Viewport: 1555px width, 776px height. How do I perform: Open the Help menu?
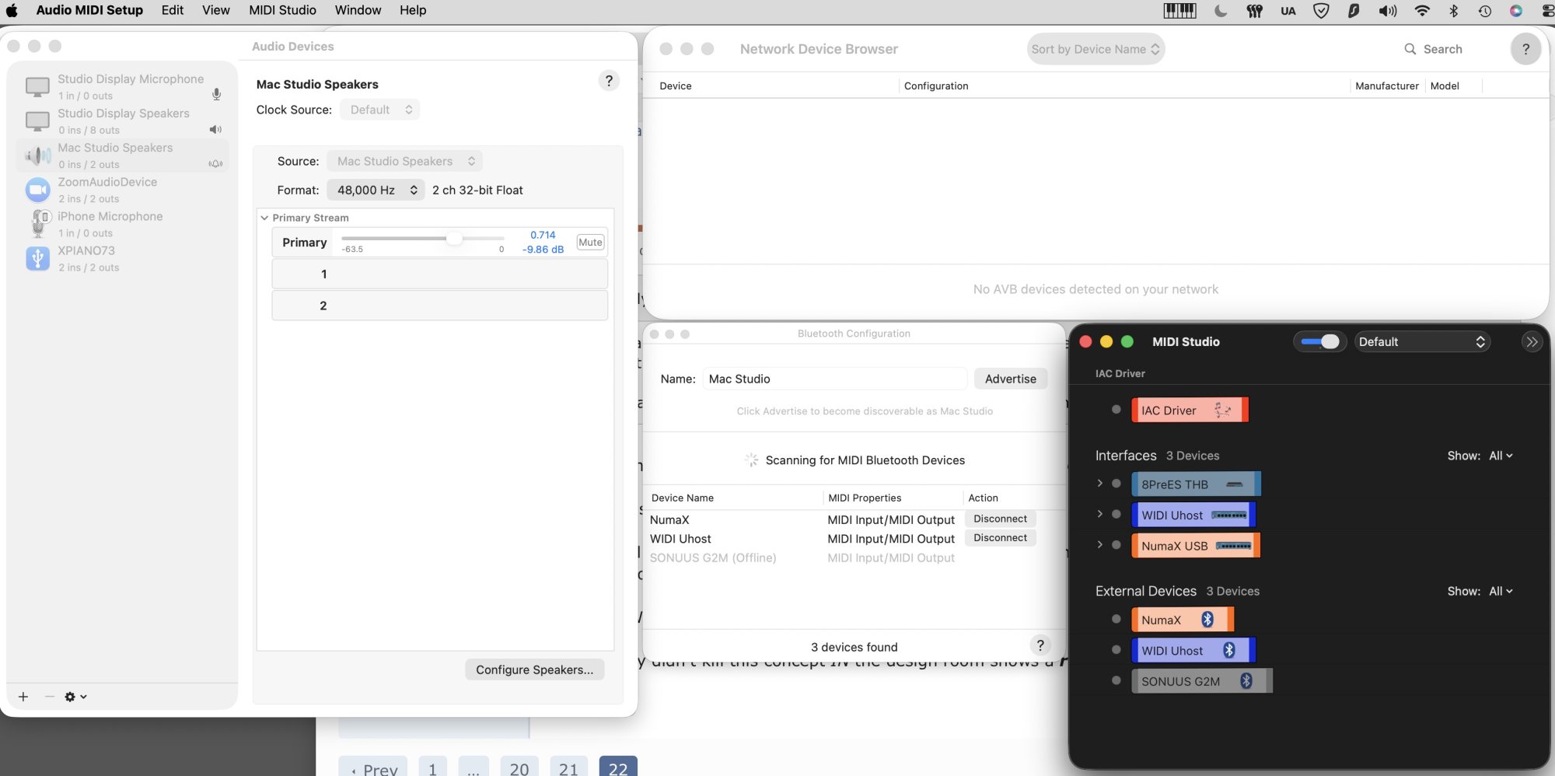(x=413, y=10)
